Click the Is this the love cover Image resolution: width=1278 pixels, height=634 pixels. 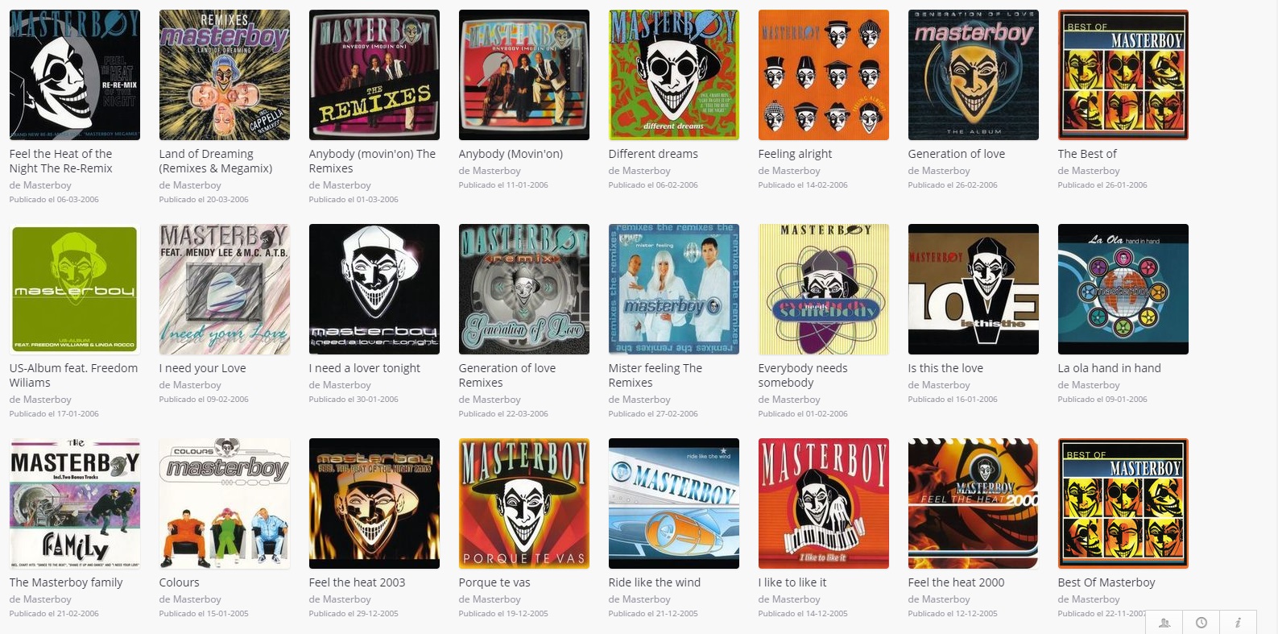tap(974, 289)
